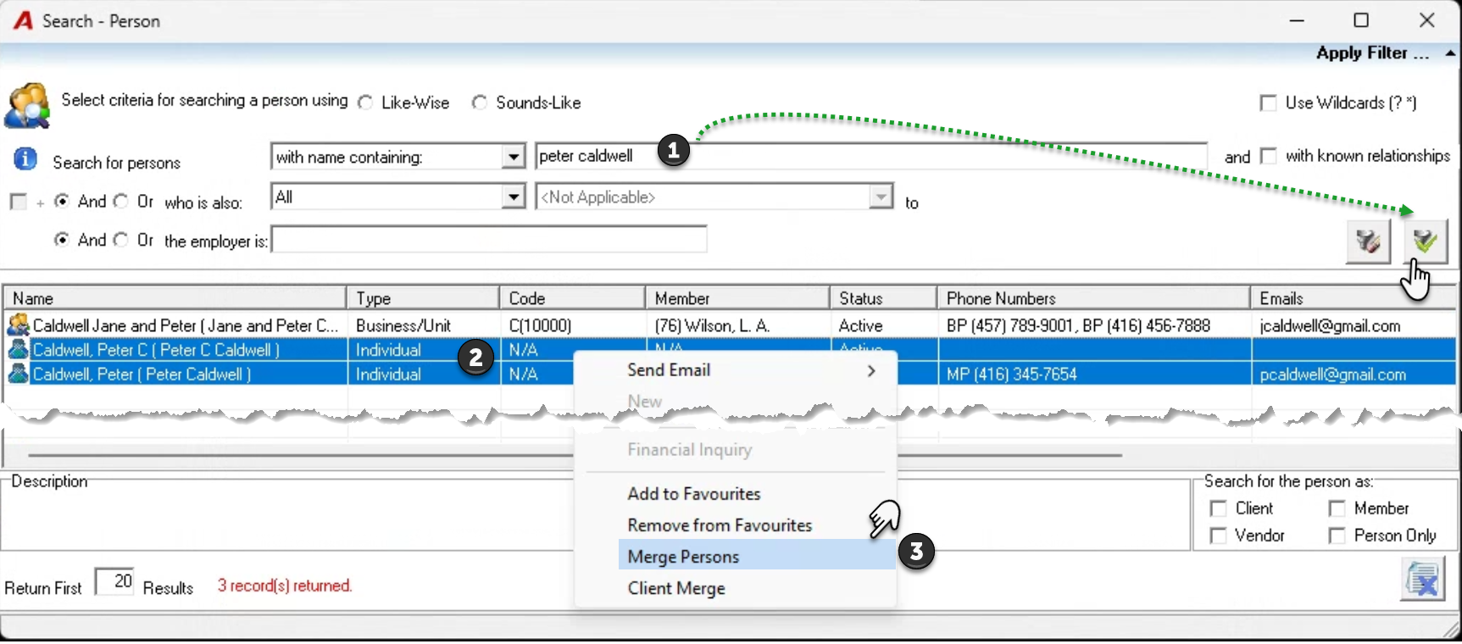This screenshot has height=644, width=1462.
Task: Open the All dropdown for who is also
Action: coord(514,197)
